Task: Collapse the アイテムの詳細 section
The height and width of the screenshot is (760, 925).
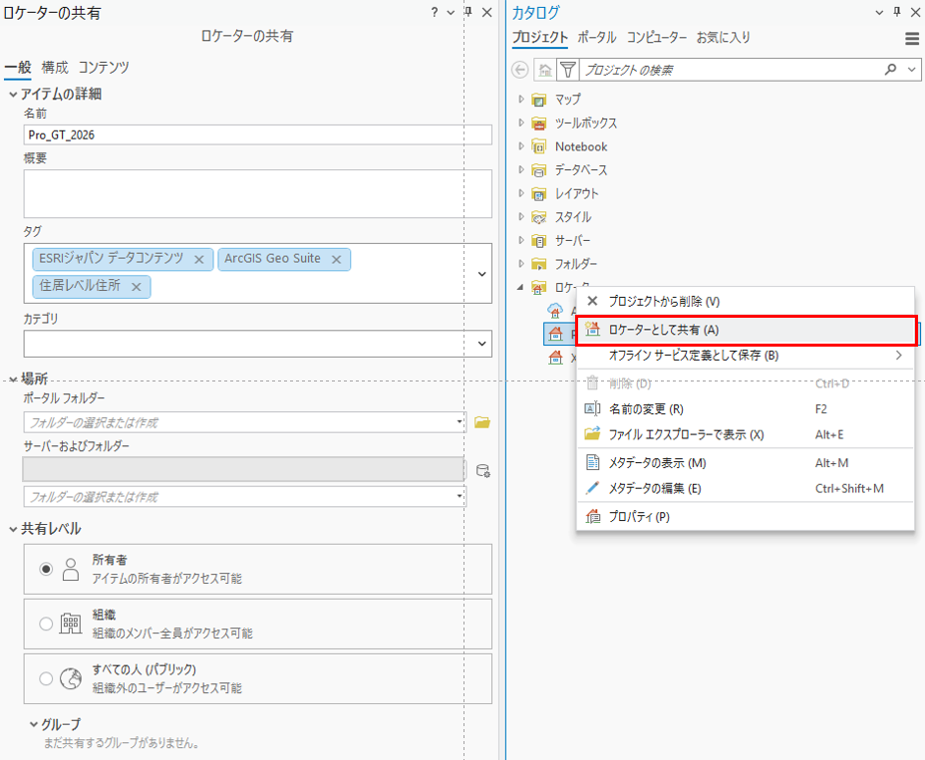Action: point(13,94)
